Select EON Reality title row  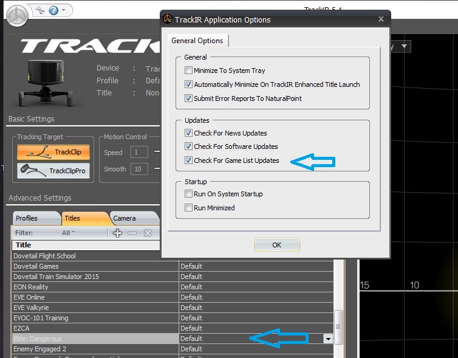click(95, 287)
